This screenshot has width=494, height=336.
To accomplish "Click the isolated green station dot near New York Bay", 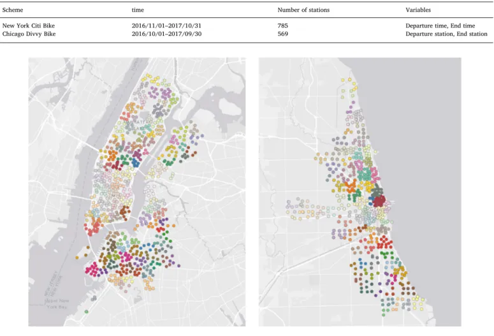I will pyautogui.click(x=86, y=311).
